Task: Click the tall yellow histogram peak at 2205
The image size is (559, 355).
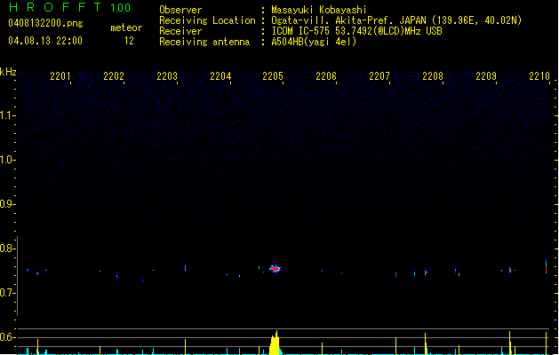Action: 276,343
